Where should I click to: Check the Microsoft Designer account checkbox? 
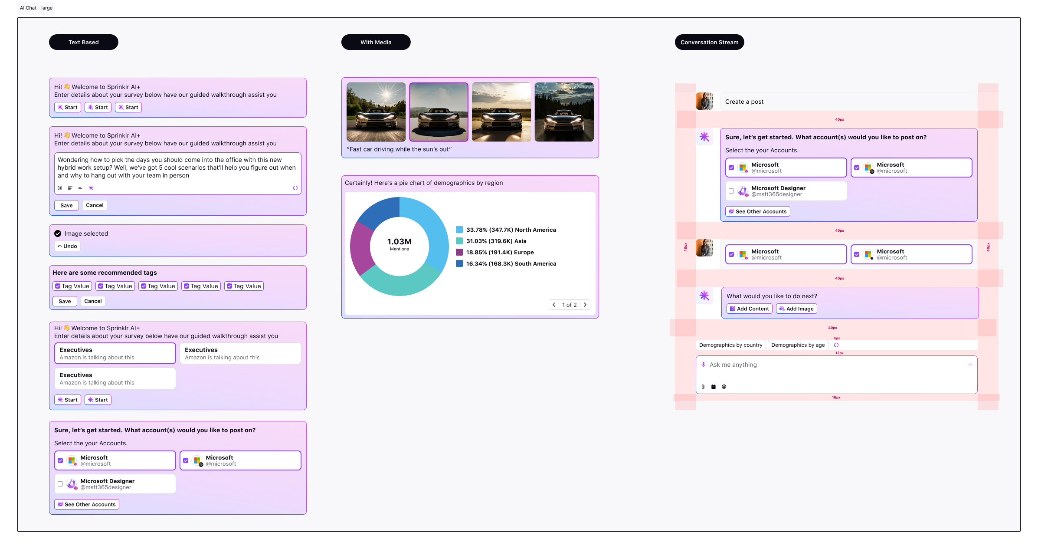pos(60,484)
